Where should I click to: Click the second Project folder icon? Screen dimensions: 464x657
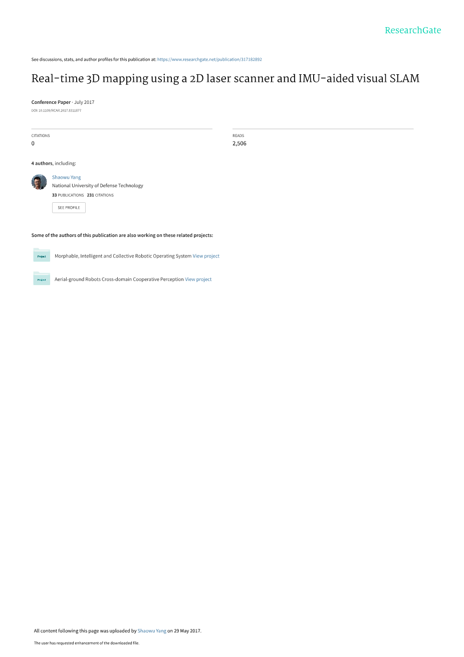click(42, 279)
